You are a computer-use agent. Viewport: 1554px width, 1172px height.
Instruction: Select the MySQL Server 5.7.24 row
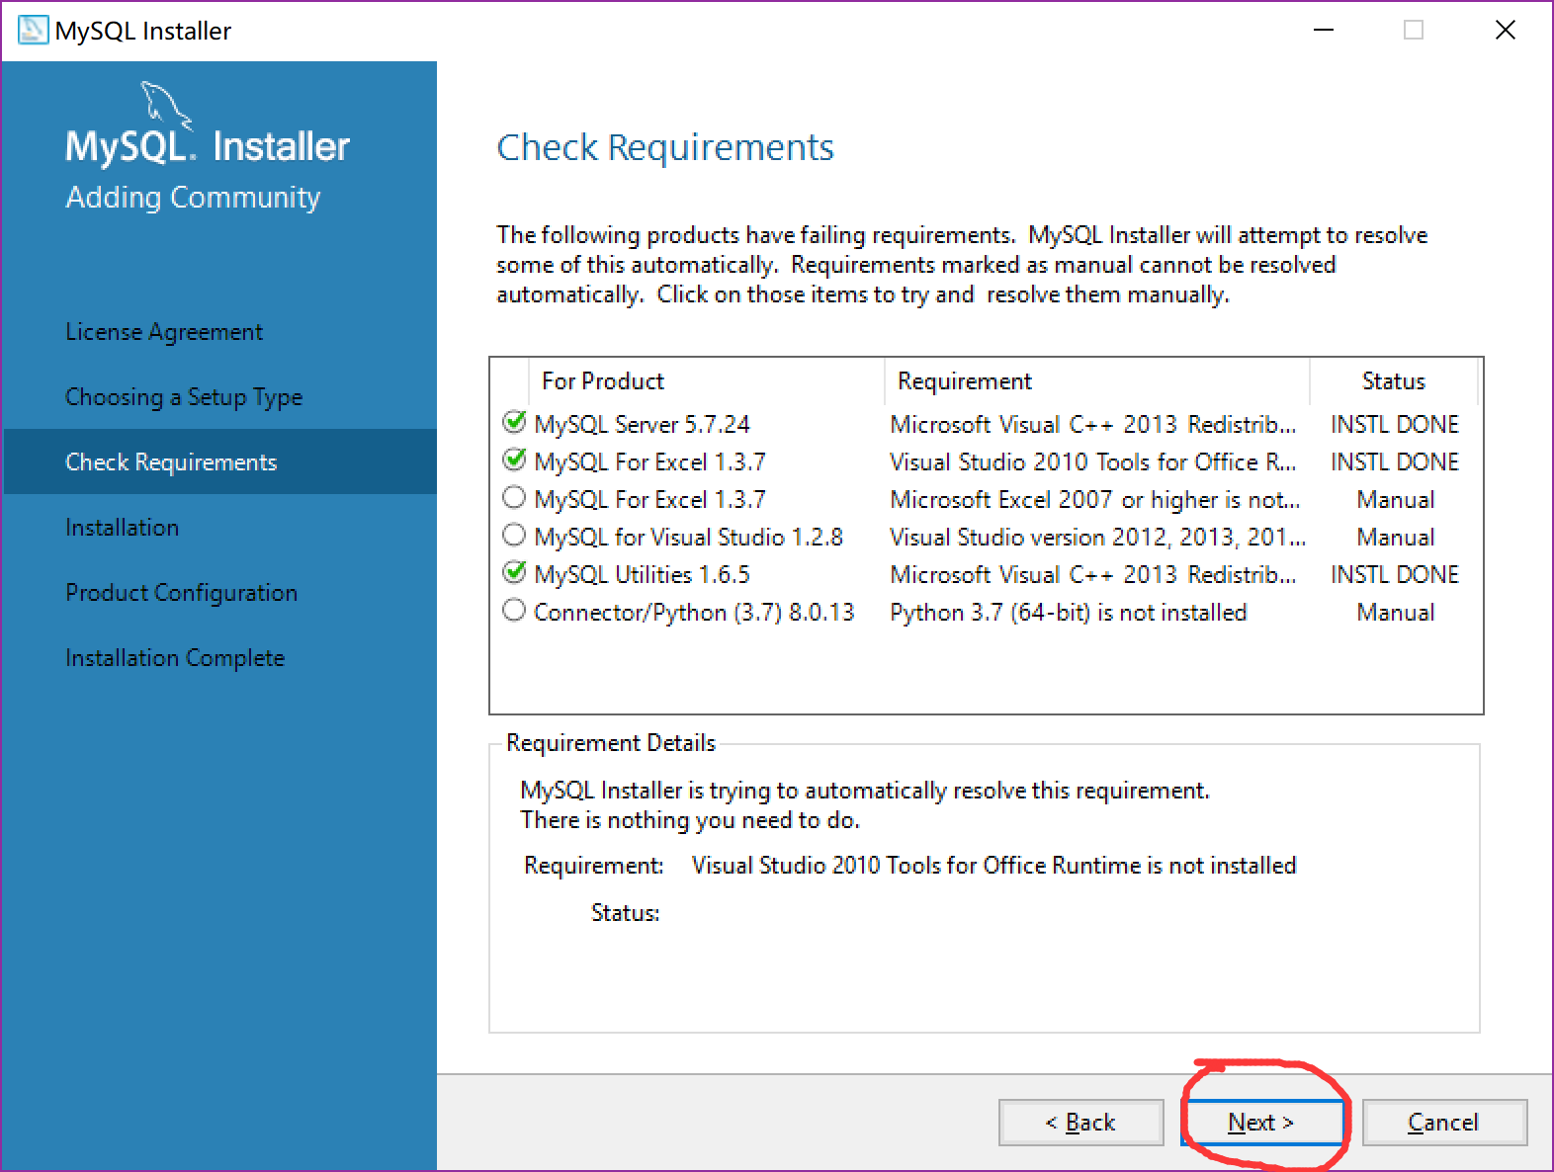[x=986, y=424]
